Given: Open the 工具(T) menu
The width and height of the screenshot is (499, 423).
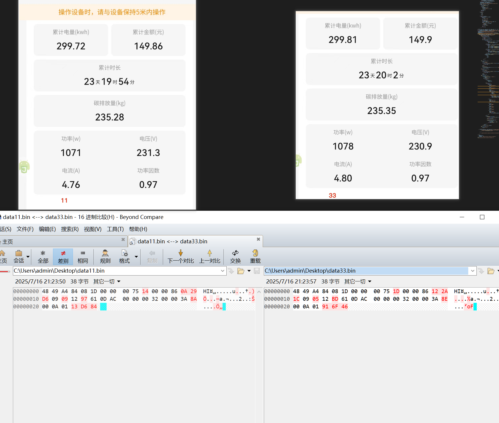Looking at the screenshot, I should (x=115, y=229).
